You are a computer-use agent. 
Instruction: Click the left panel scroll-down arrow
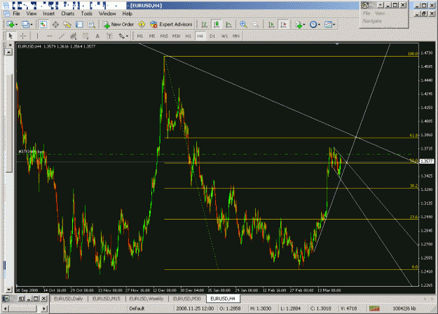[9, 290]
